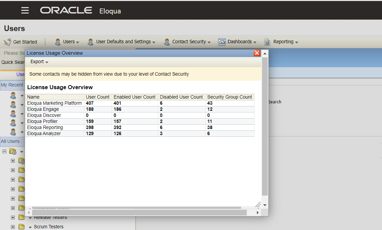Open the Export dropdown in dialog
The image size is (382, 230).
[x=39, y=62]
